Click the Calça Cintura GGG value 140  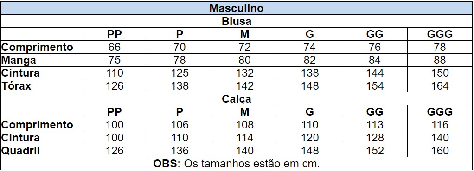[440, 138]
